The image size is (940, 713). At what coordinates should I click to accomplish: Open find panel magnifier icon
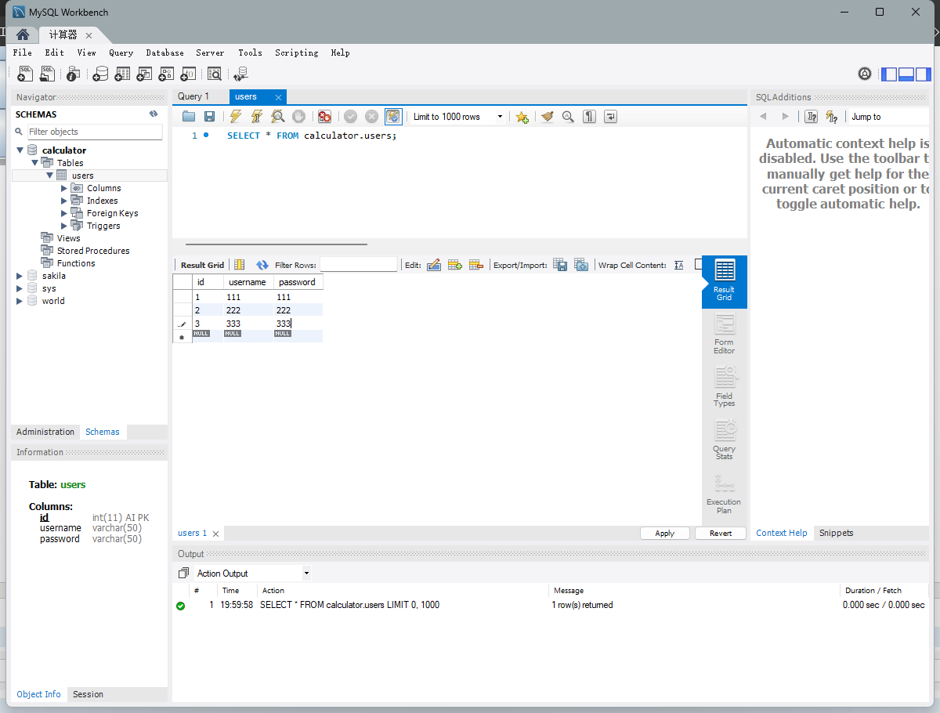pyautogui.click(x=568, y=117)
